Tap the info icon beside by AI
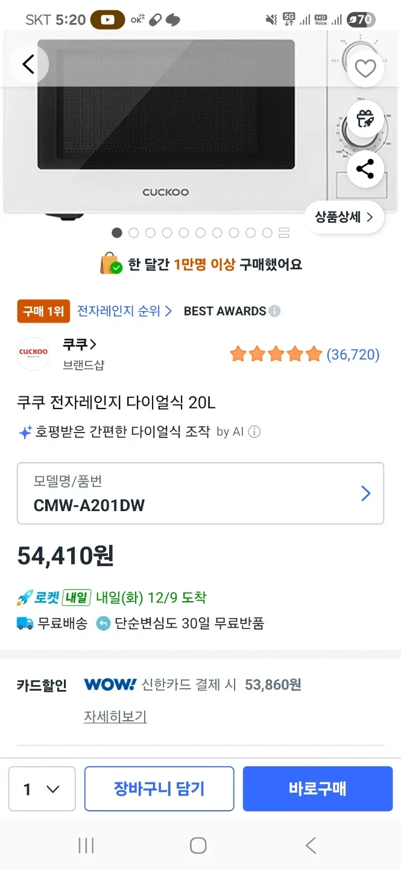The height and width of the screenshot is (870, 401). click(254, 431)
